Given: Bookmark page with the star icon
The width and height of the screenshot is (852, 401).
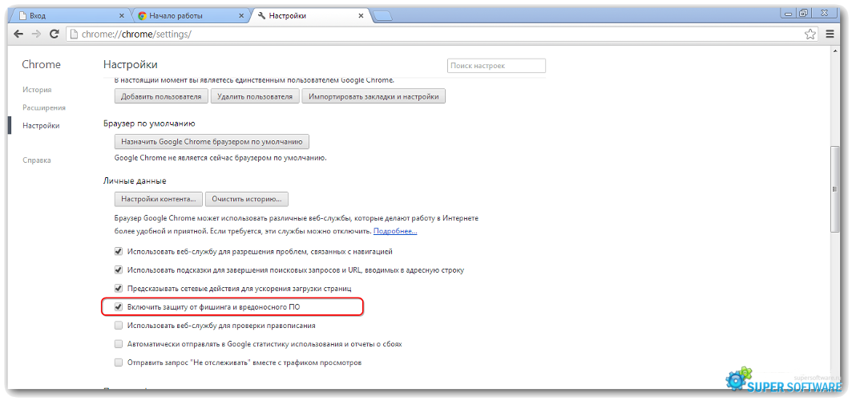Looking at the screenshot, I should 810,34.
